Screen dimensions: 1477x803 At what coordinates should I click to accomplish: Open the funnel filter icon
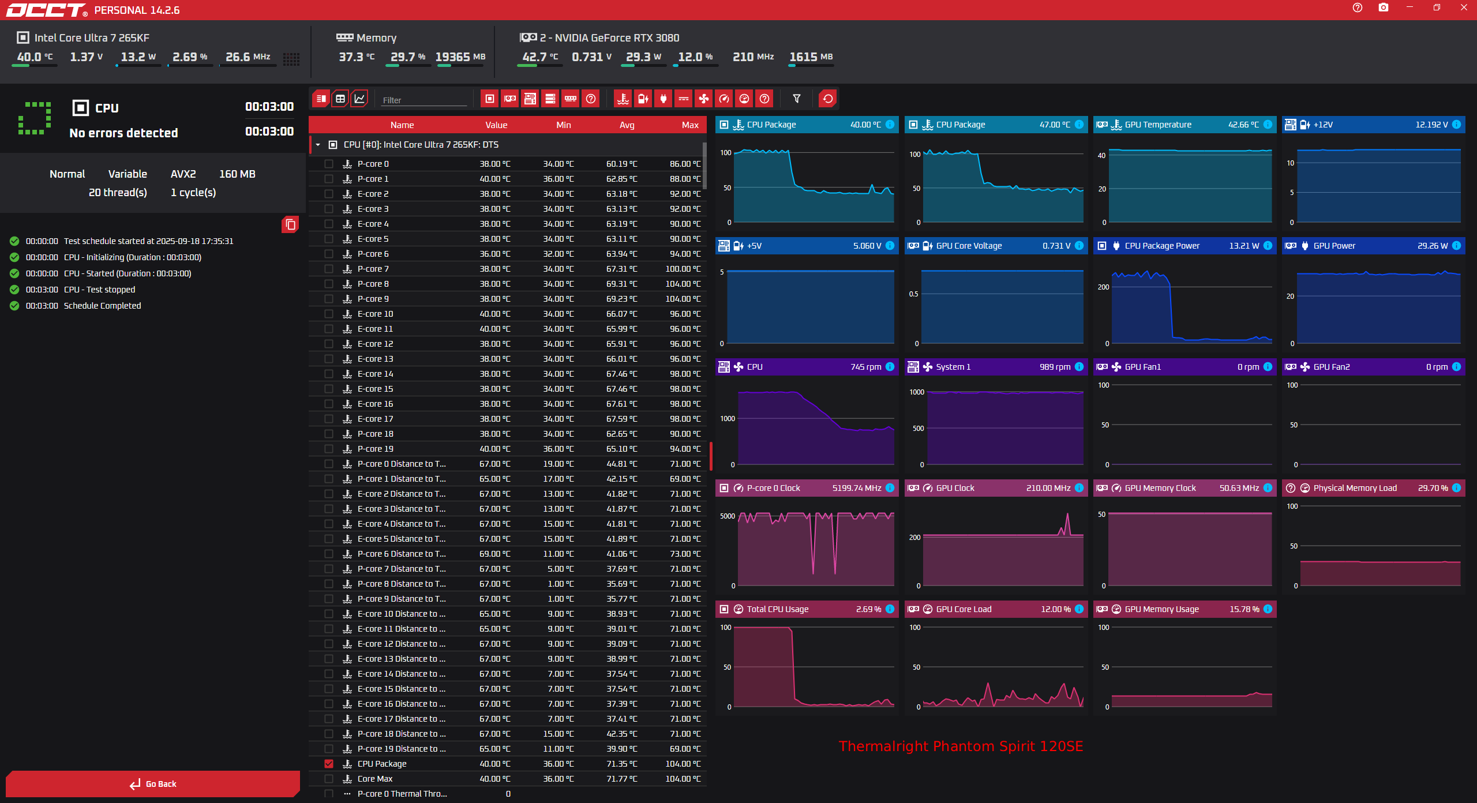(x=797, y=99)
